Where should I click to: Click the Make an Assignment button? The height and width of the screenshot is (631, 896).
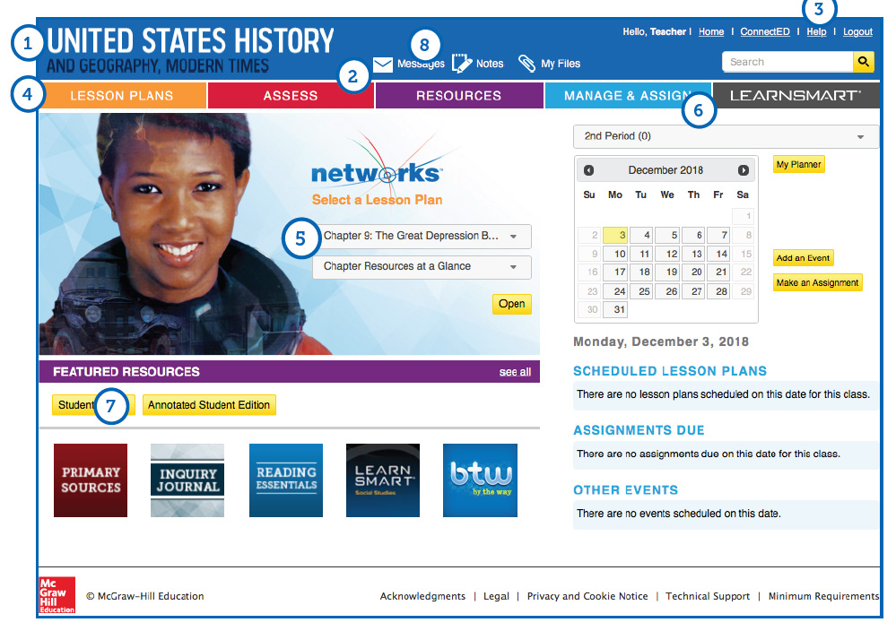(817, 282)
